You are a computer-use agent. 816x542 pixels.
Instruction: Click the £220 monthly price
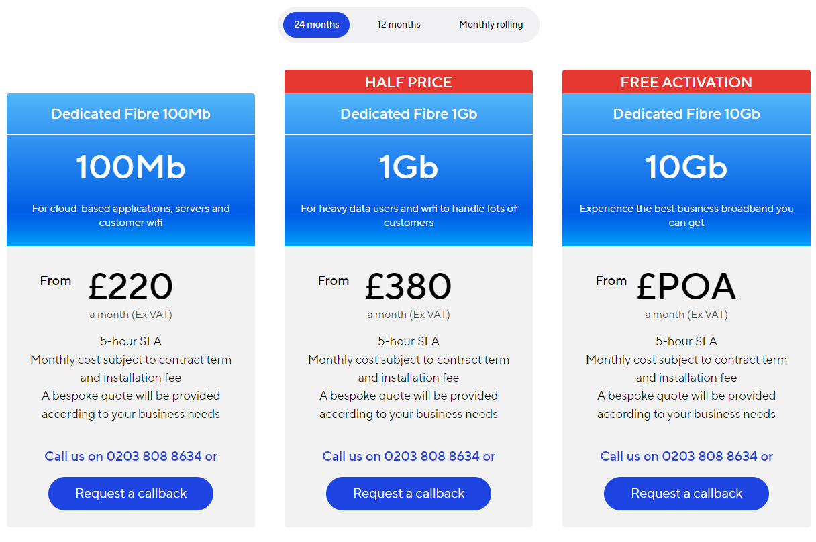pyautogui.click(x=131, y=286)
